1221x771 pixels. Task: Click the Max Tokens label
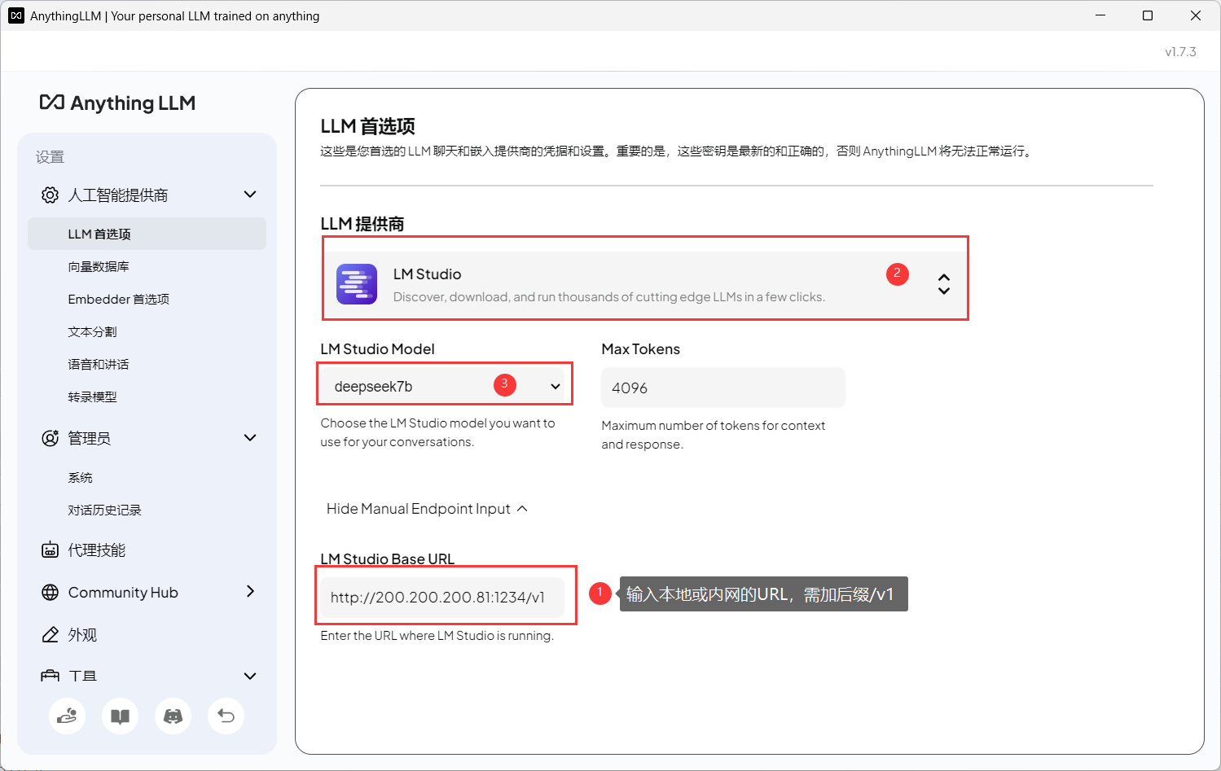click(640, 348)
